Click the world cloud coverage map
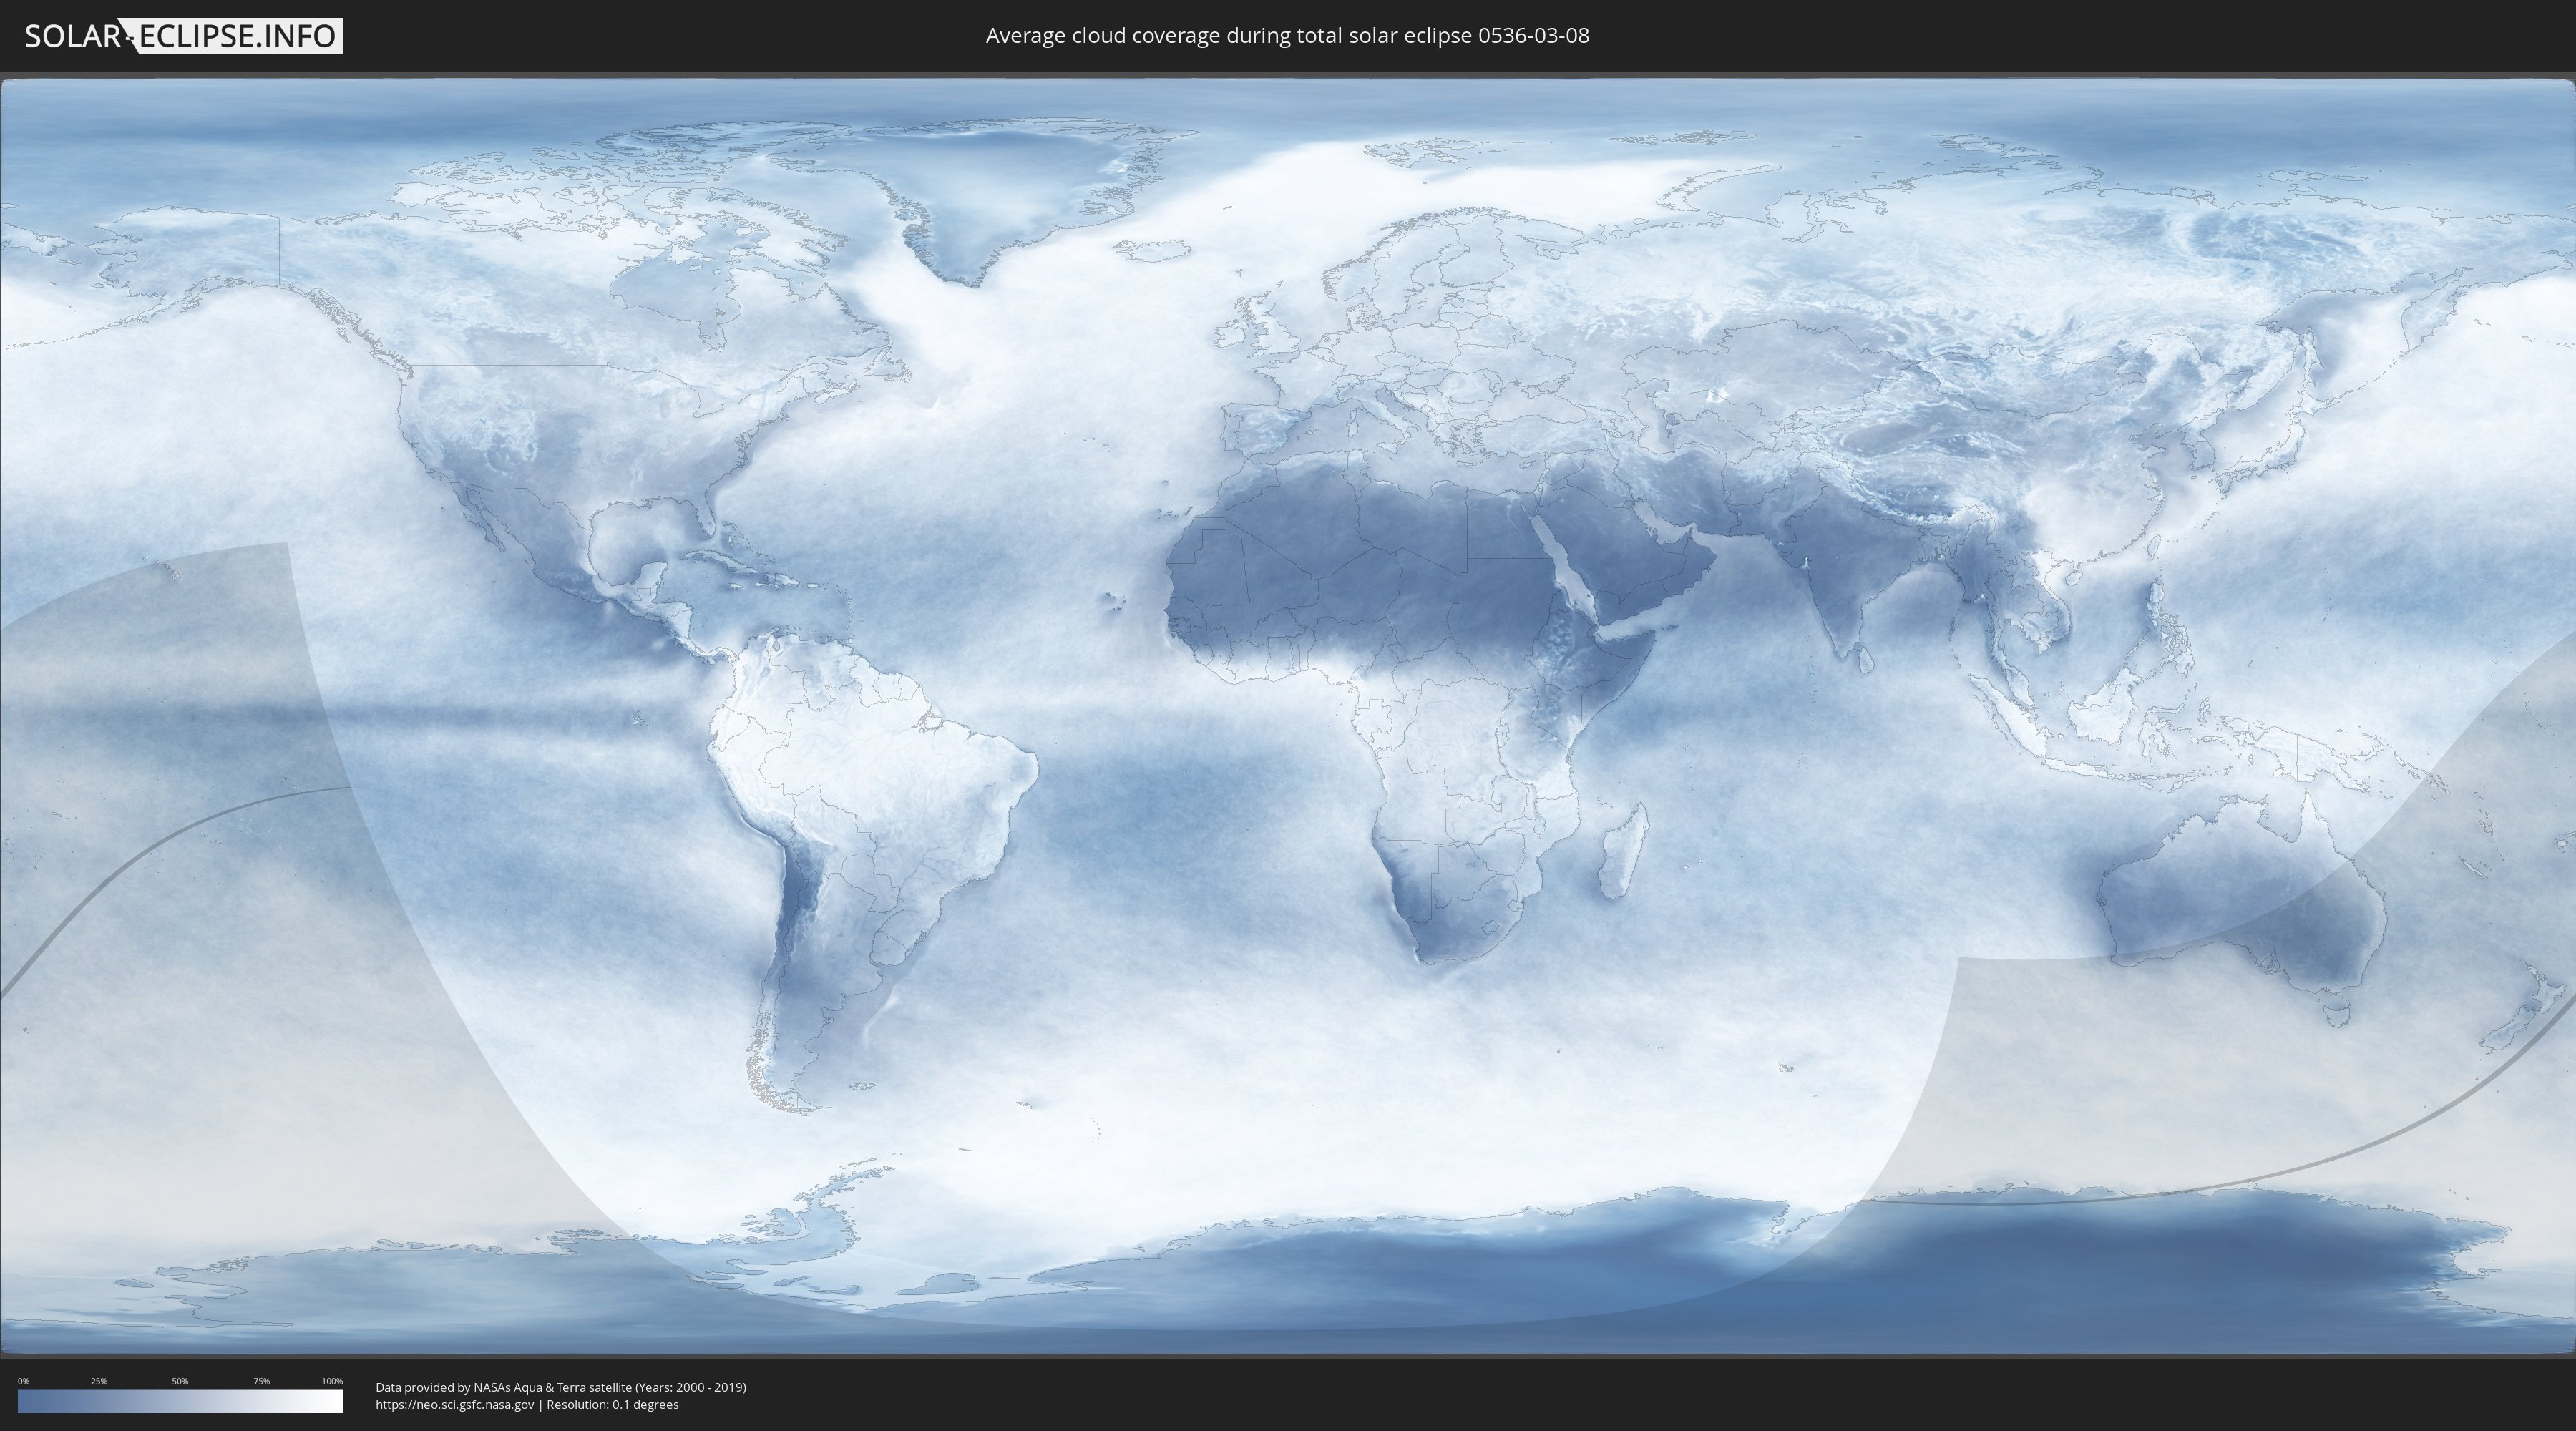 (x=1288, y=716)
